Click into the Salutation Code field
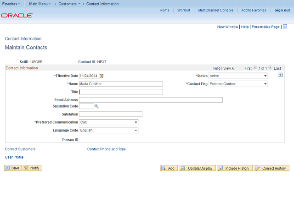This screenshot has width=294, height=220. 86,106
